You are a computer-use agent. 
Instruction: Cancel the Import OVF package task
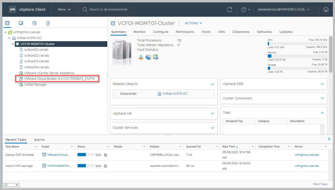point(105,166)
